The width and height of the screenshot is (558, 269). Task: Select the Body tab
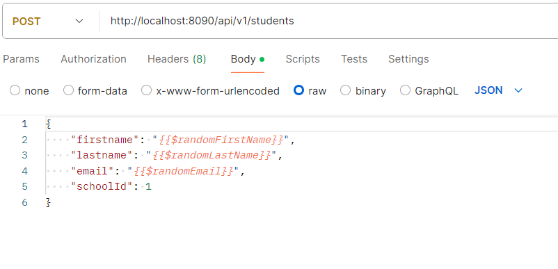[247, 59]
